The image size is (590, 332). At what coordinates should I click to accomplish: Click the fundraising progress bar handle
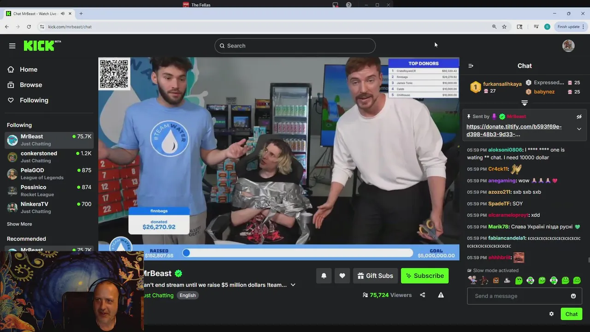(x=186, y=253)
